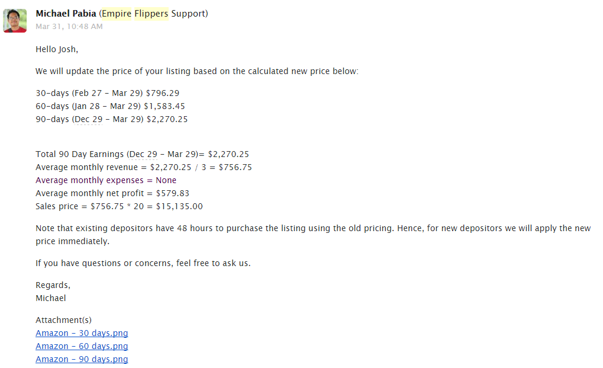Click the $579.83 net profit amount
This screenshot has height=368, width=603.
pyautogui.click(x=173, y=193)
